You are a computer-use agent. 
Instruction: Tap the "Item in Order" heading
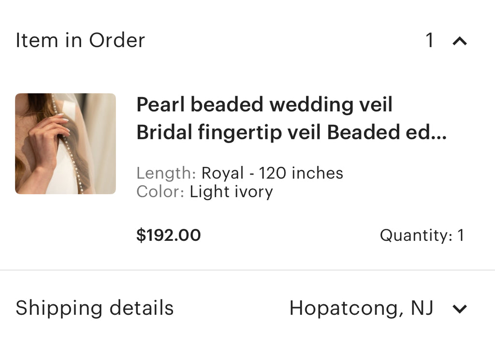coord(80,40)
